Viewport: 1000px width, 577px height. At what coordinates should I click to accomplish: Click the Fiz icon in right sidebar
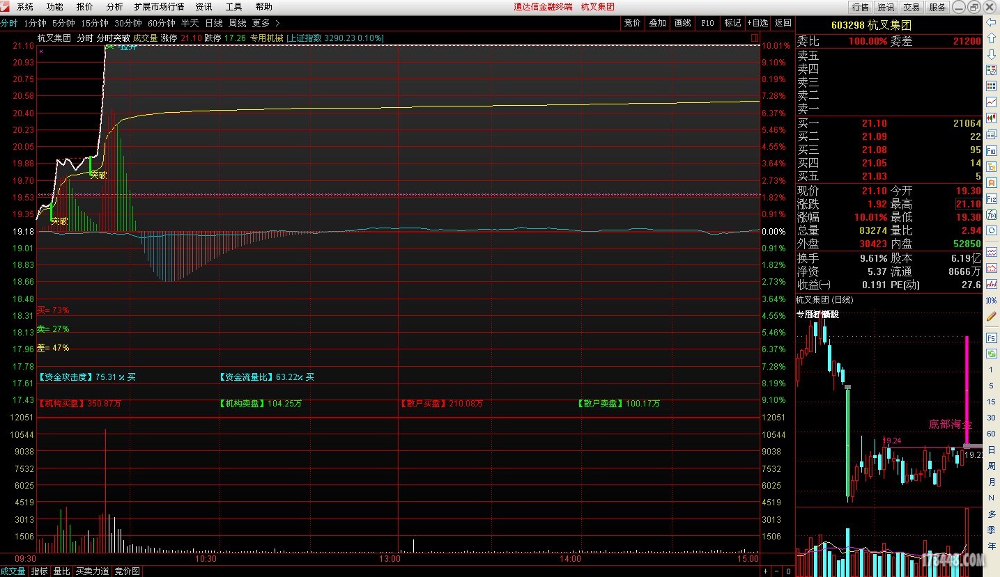tap(991, 198)
